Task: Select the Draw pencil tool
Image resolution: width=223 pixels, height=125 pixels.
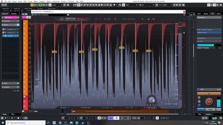Action: (x=82, y=5)
